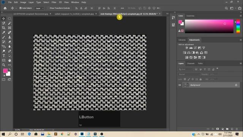Add a Brightness/Contrast adjustment
The height and width of the screenshot is (137, 243).
coord(186,48)
